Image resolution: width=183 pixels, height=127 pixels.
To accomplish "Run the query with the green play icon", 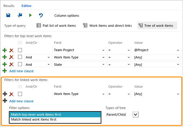I will click(x=30, y=15).
